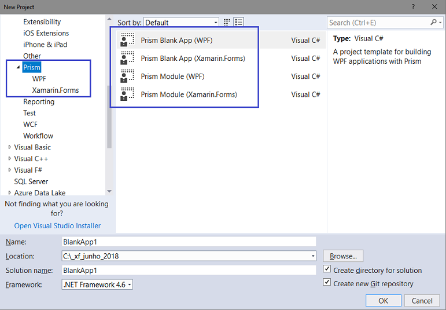Open the .NET Framework 4.6 dropdown
Screen dimensions: 446x310
click(x=97, y=285)
